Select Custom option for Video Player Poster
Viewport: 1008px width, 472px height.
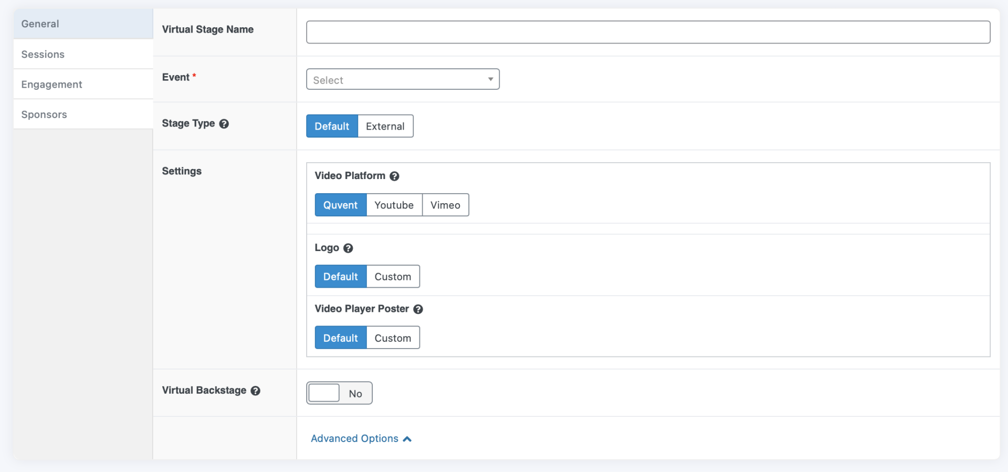coord(393,338)
